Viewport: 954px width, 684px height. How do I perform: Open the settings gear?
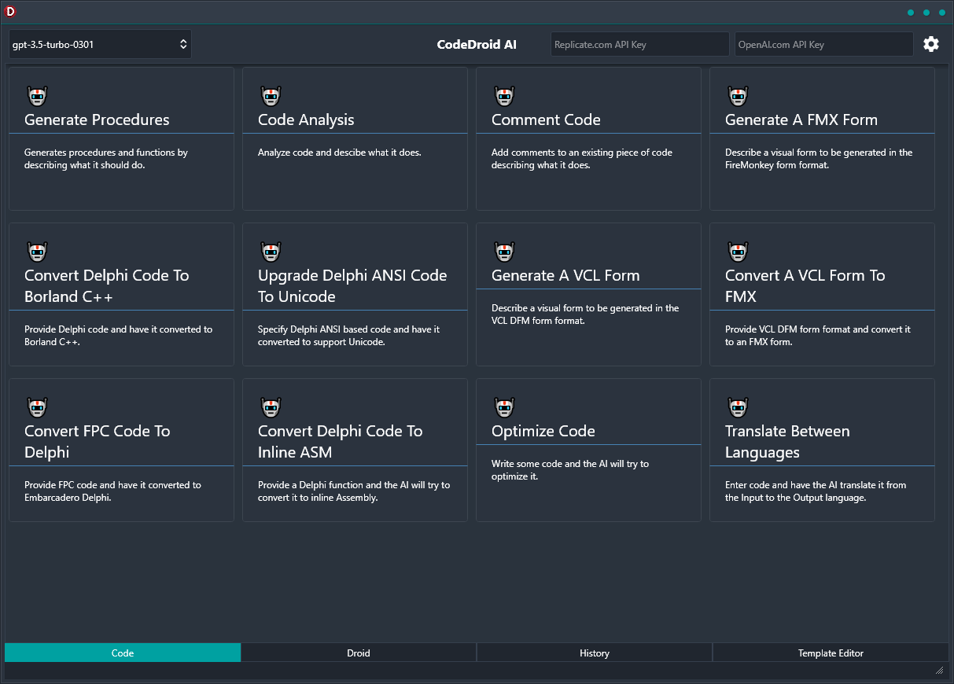(931, 44)
